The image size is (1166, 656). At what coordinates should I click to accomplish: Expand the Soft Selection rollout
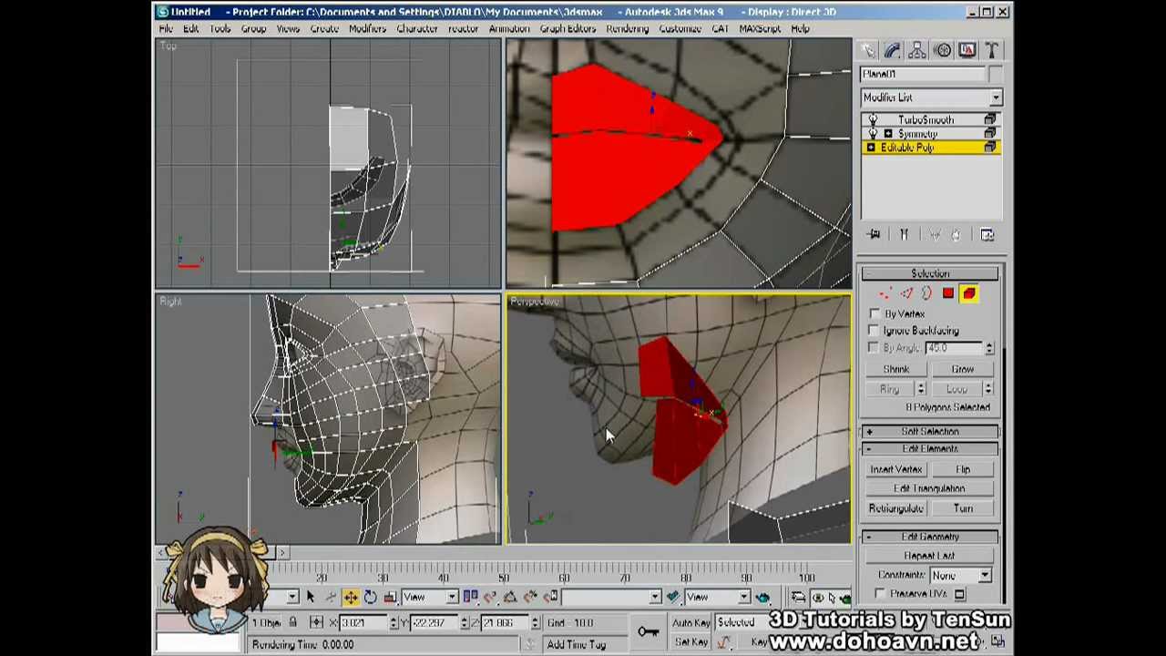pos(930,432)
